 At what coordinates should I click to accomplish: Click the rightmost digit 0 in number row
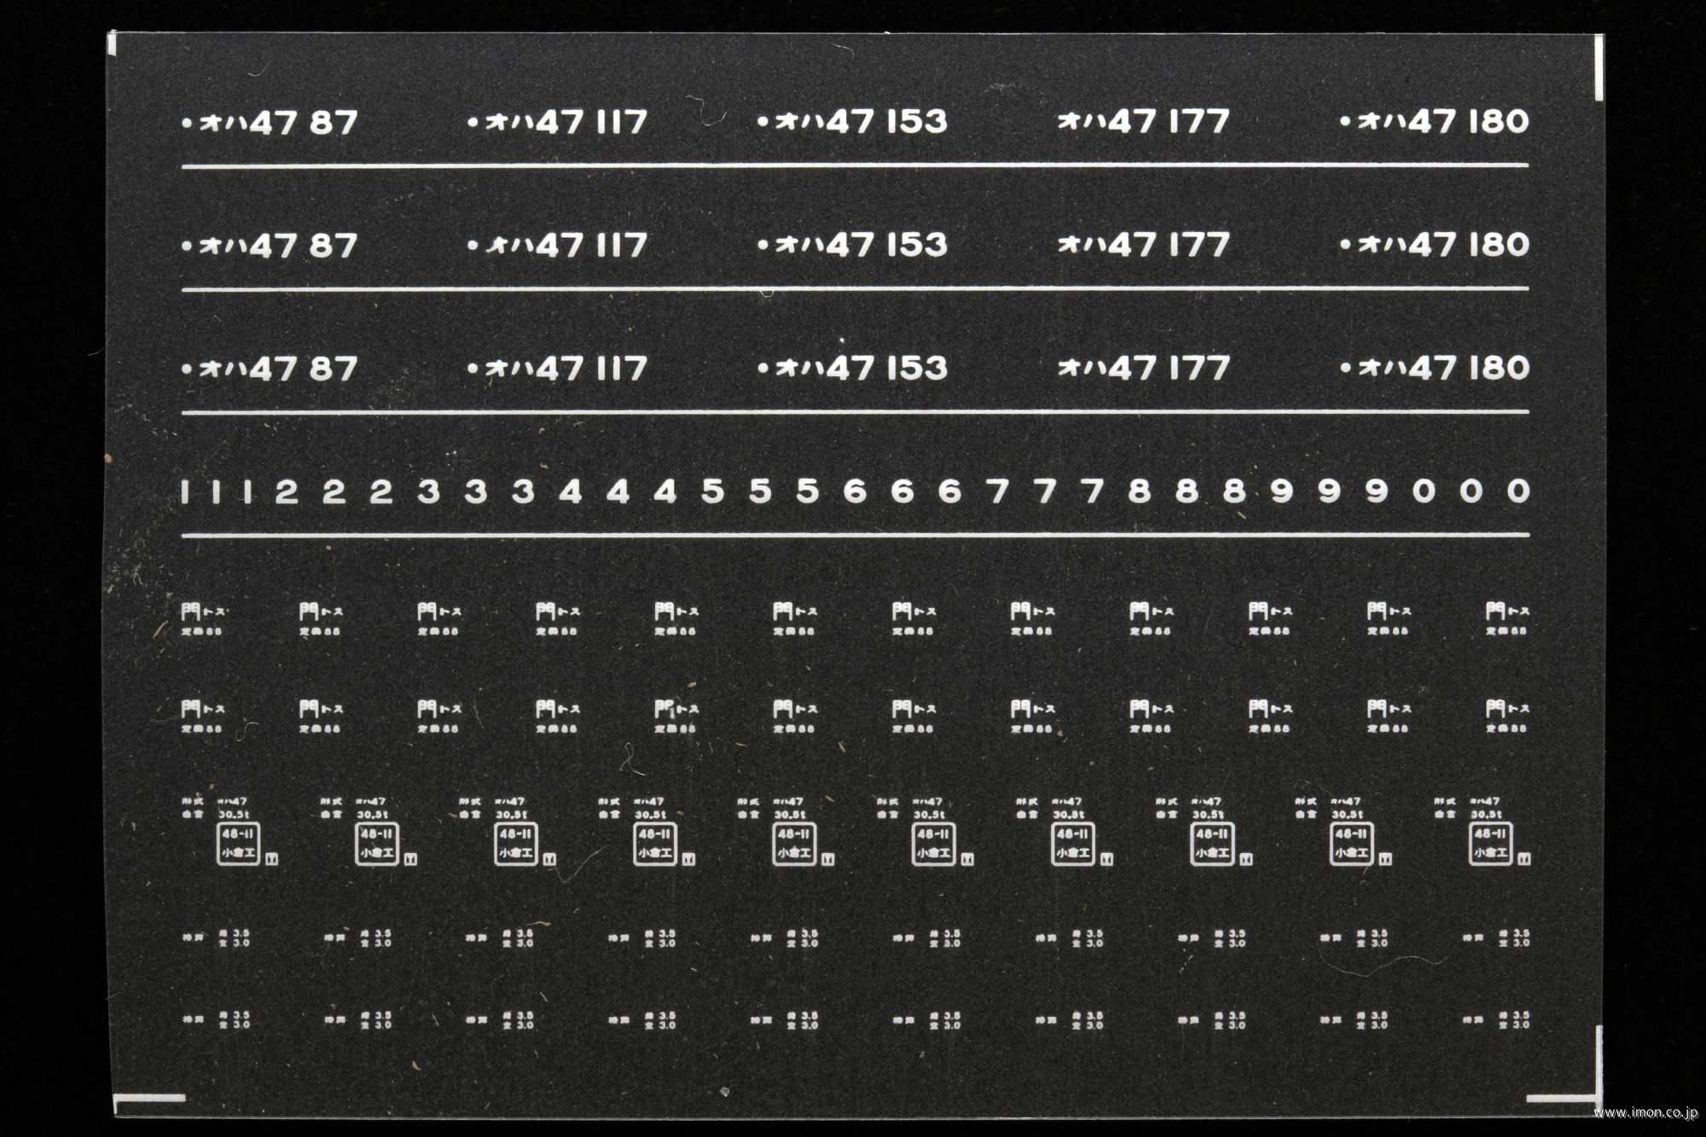[1517, 490]
